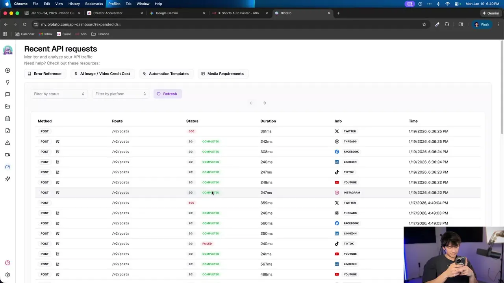Open the Finance bookmarks folder
Image resolution: width=504 pixels, height=283 pixels.
(100, 34)
